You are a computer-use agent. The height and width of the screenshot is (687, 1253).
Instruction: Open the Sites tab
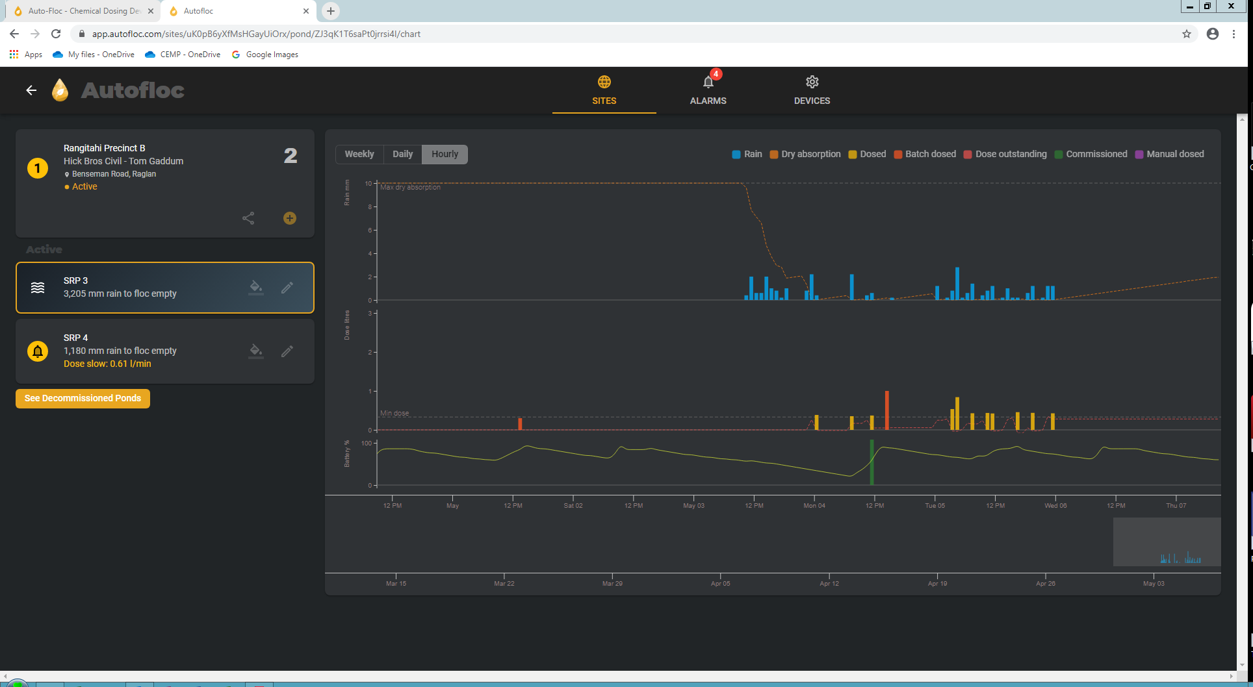tap(604, 90)
